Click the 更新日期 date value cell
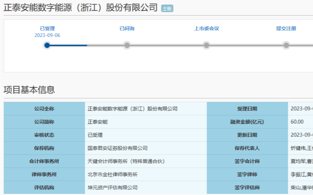Screen dimensions: 313x195 300,135
